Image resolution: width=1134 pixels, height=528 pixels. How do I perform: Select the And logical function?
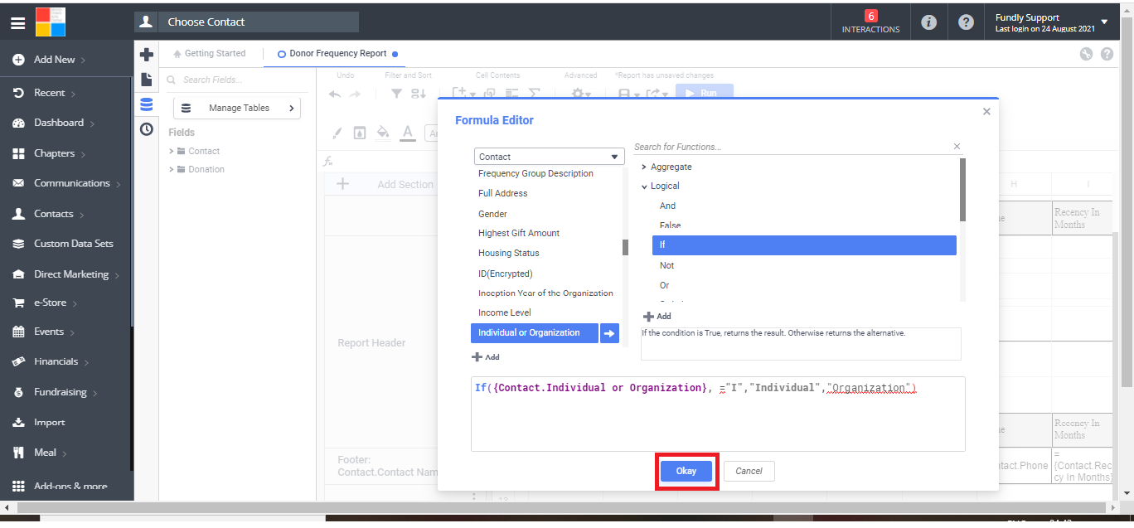point(667,206)
